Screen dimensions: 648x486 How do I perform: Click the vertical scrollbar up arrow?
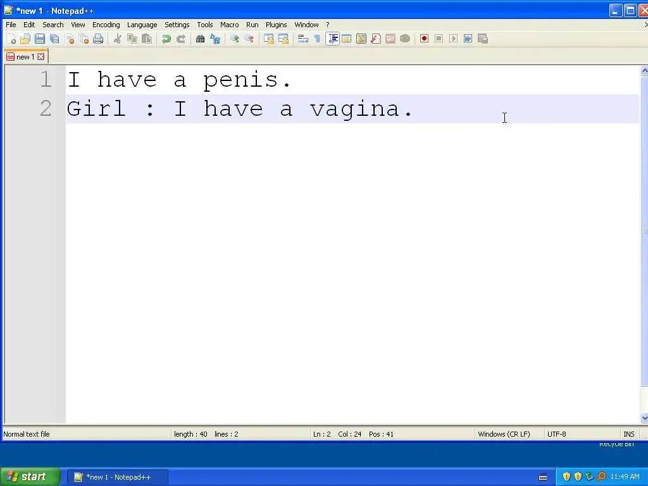coord(644,71)
